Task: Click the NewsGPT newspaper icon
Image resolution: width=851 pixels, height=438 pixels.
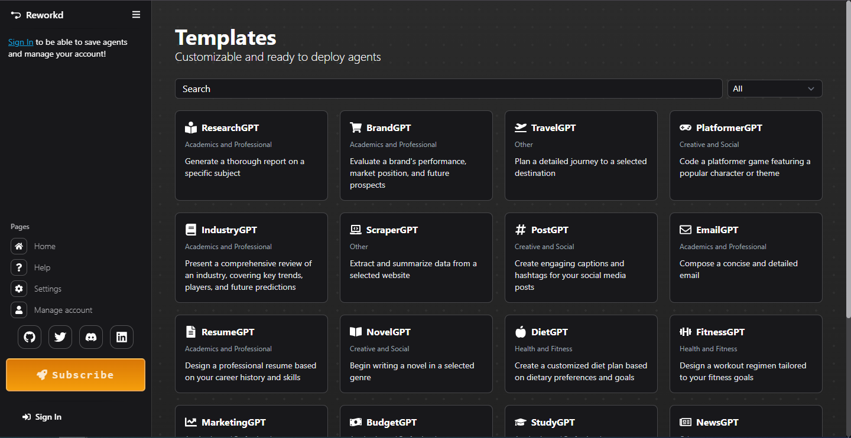Action: point(686,422)
